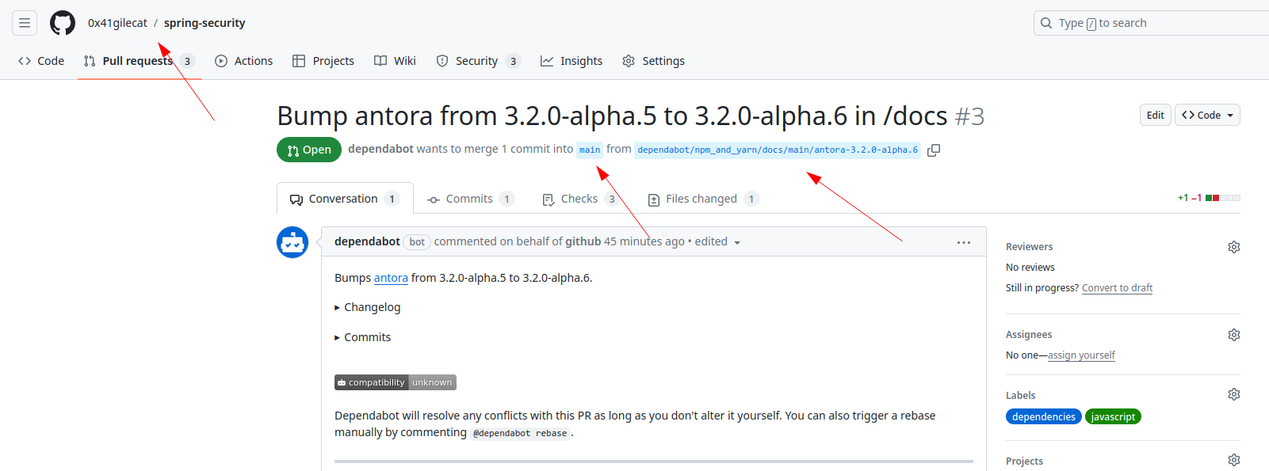Screen dimensions: 1269x471
Task: Open the comment three-dot options menu
Action: 964,242
